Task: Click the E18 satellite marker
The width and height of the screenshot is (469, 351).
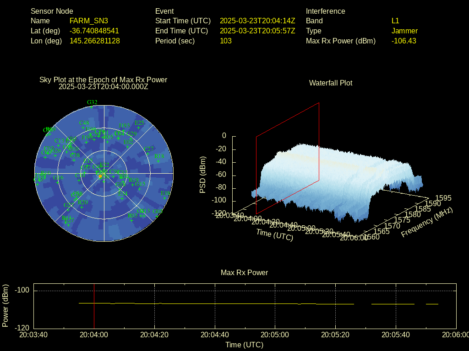Action: (165, 198)
